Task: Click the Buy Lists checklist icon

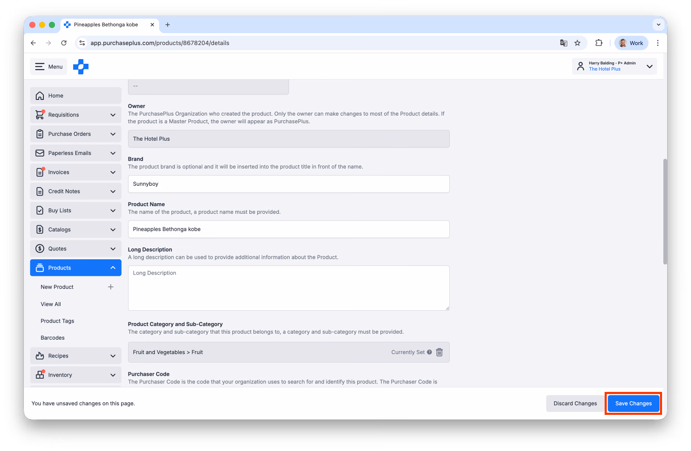Action: (40, 210)
